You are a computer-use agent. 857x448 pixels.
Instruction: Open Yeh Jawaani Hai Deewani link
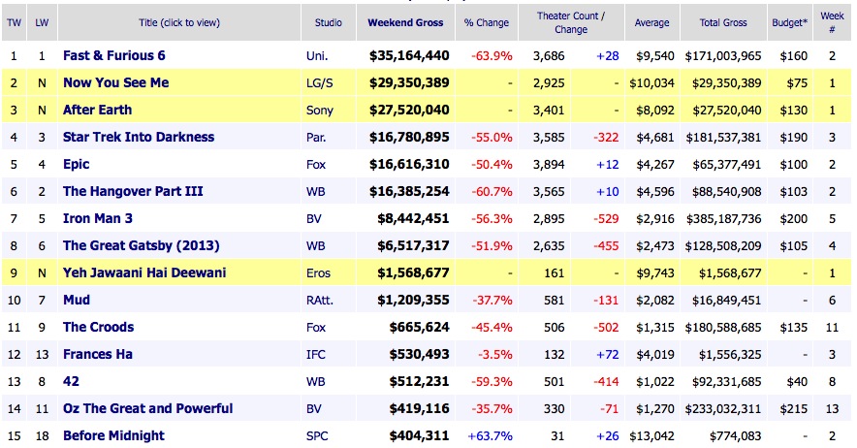point(144,272)
